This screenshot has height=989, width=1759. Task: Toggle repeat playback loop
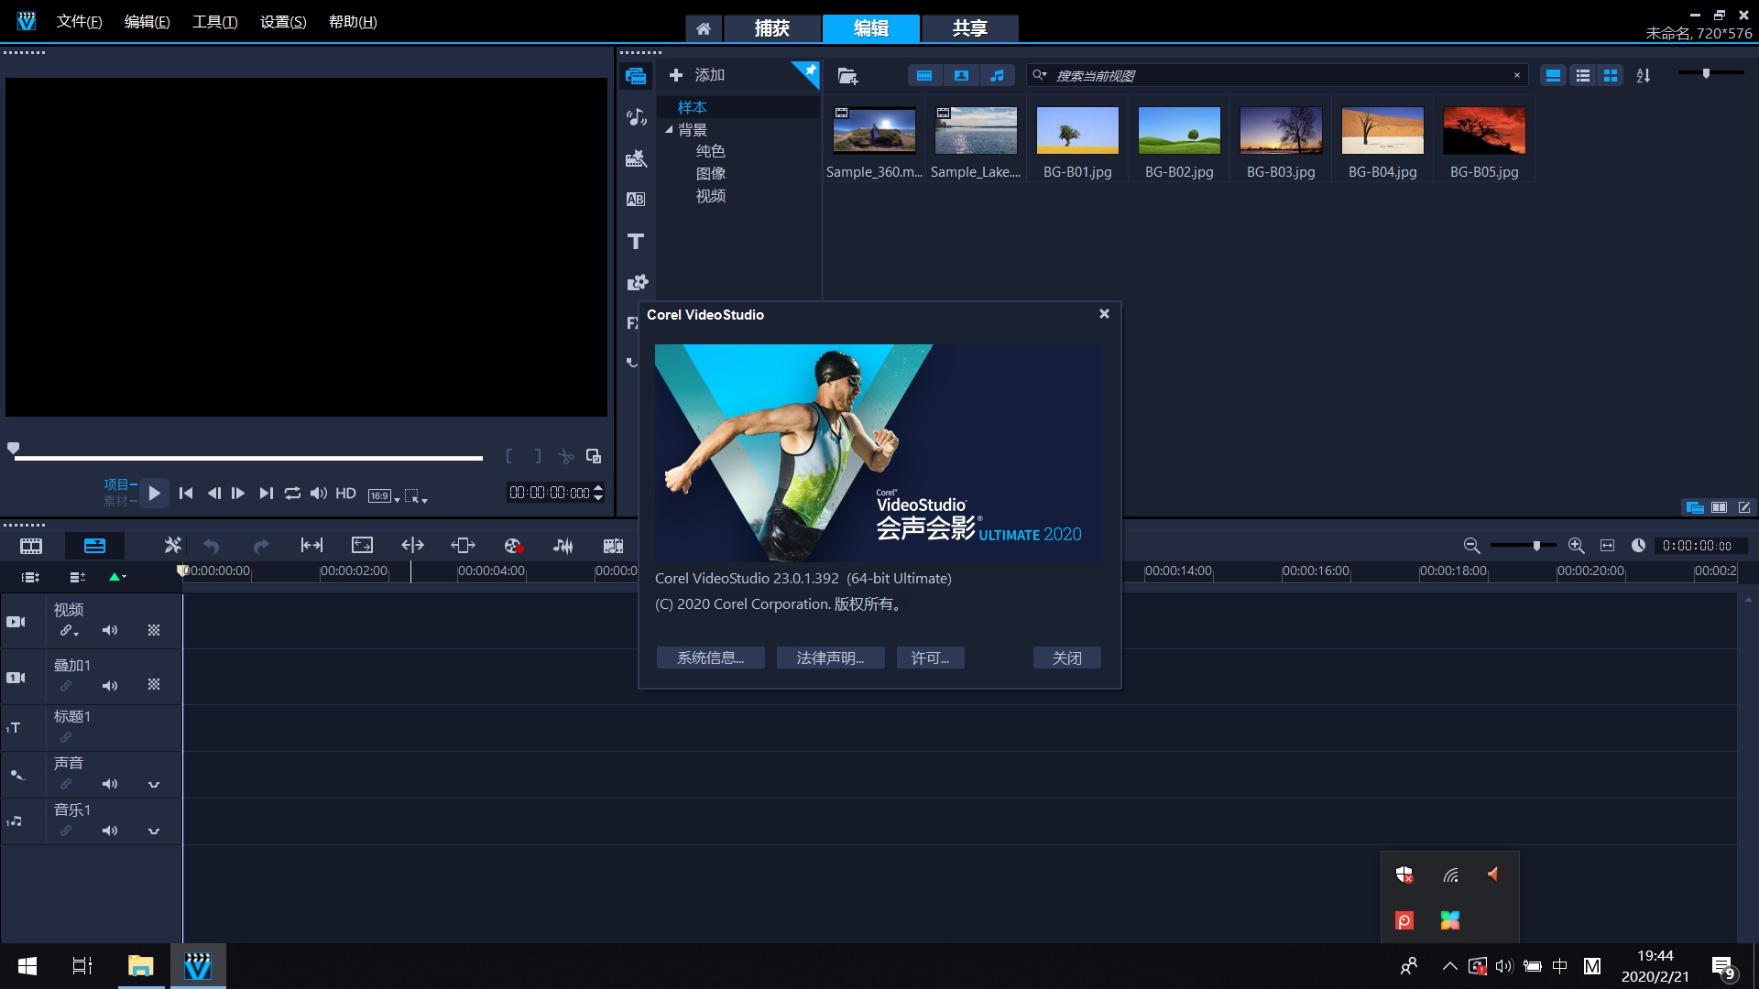pos(292,494)
